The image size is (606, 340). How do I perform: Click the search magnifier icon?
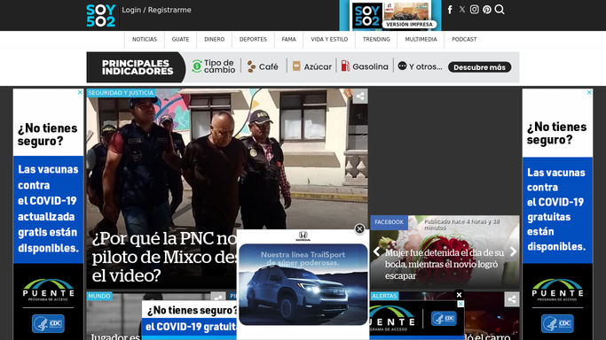pyautogui.click(x=500, y=10)
